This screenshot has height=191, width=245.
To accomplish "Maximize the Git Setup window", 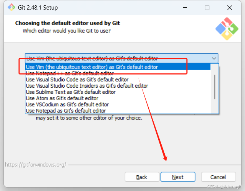I will coord(207,8).
